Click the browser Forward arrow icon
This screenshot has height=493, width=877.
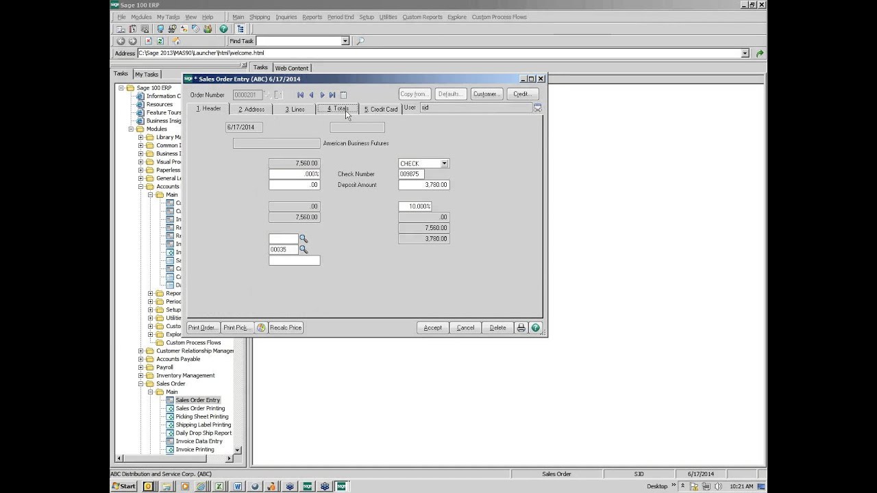coord(133,41)
